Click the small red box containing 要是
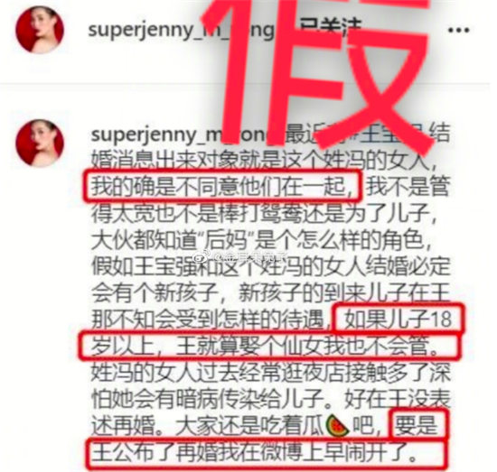The image size is (497, 472). (419, 425)
